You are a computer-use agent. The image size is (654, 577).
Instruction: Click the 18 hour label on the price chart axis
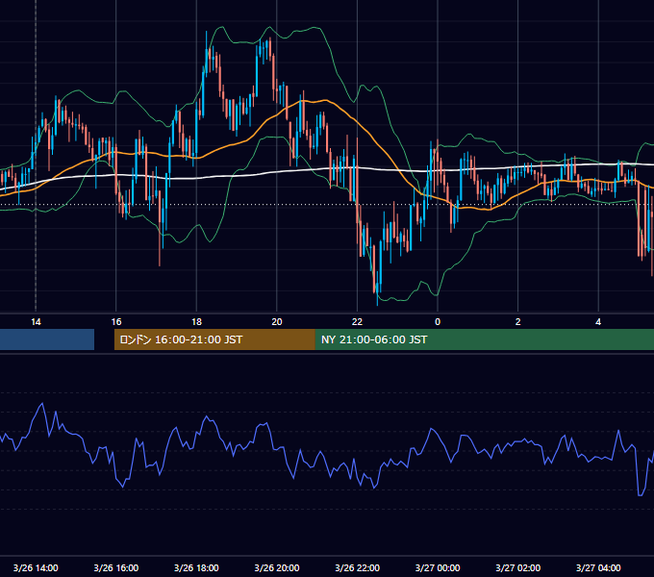[196, 322]
